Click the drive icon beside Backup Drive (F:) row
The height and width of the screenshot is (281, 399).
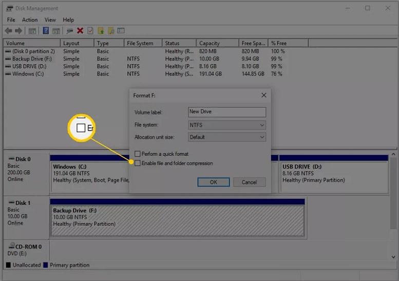coord(8,59)
